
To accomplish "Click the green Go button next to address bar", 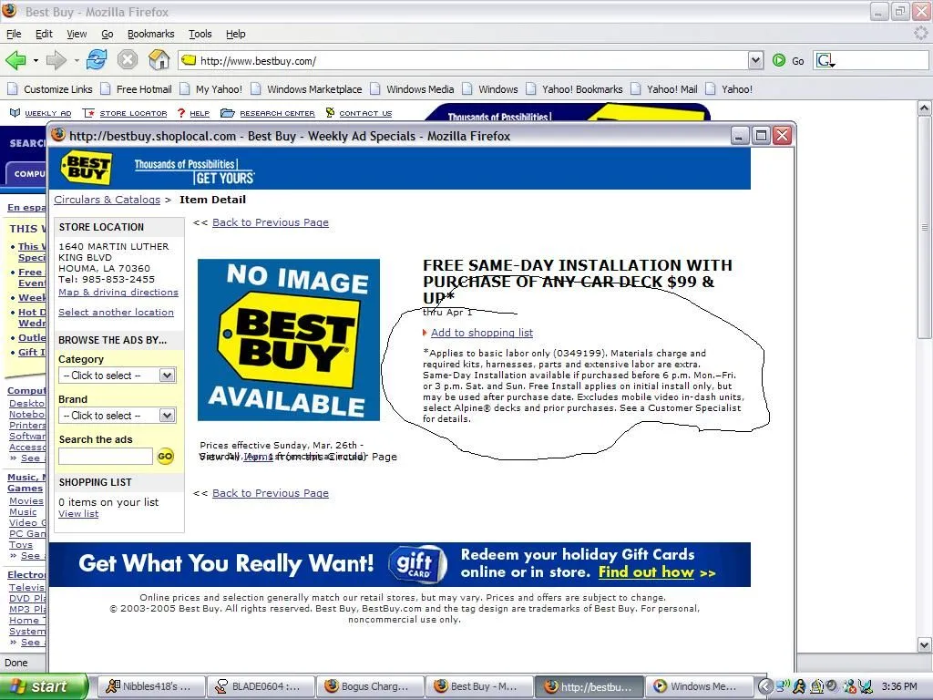I will tap(788, 61).
